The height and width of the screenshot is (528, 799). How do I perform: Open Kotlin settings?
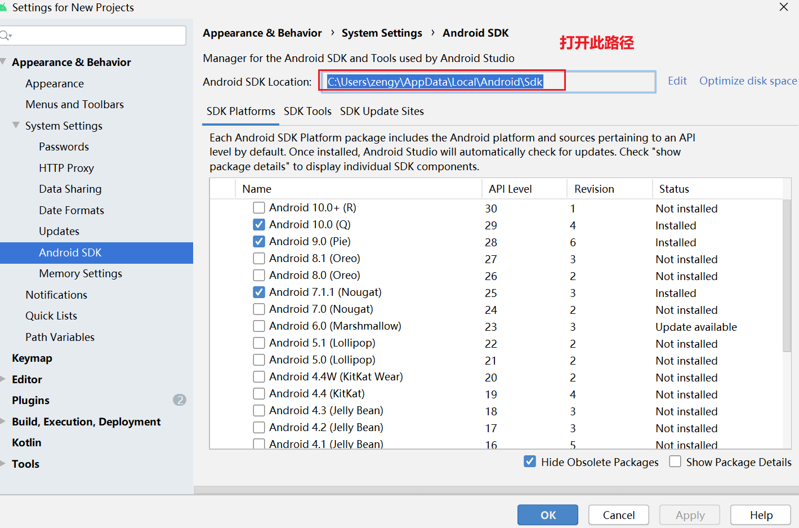(x=26, y=442)
